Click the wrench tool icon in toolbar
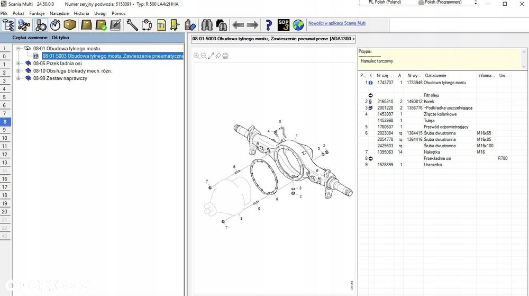 [132, 25]
